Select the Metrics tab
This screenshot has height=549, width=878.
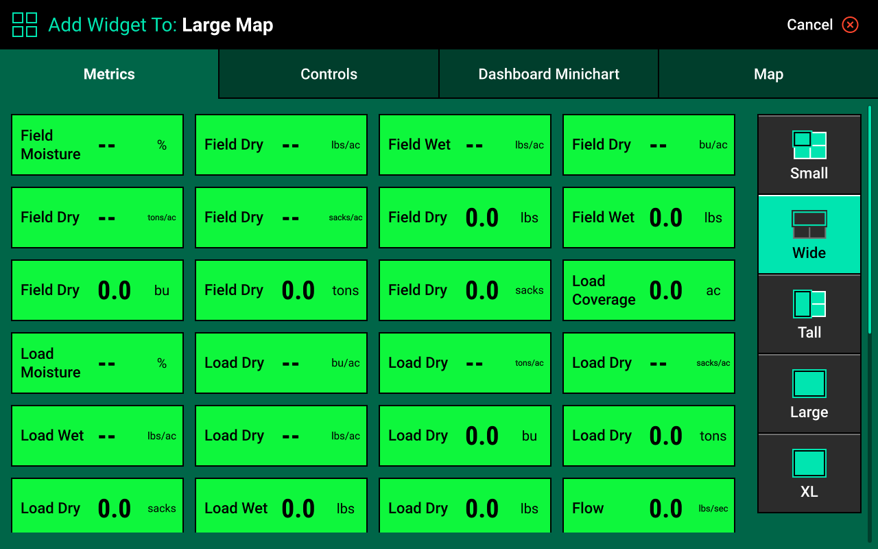(x=109, y=74)
